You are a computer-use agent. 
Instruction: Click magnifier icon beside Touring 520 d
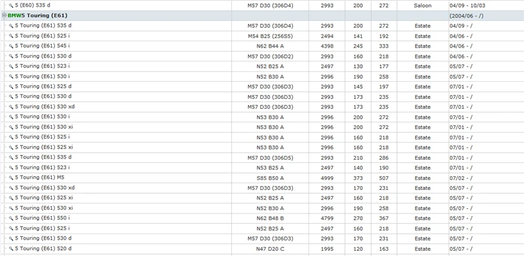11,249
